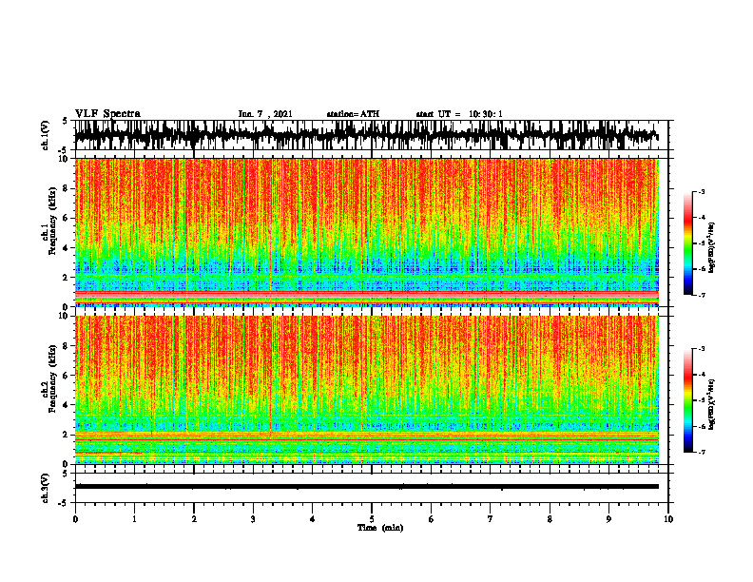Click the time axis tick label "5"
Viewport: 753px width, 582px height.
pos(372,519)
